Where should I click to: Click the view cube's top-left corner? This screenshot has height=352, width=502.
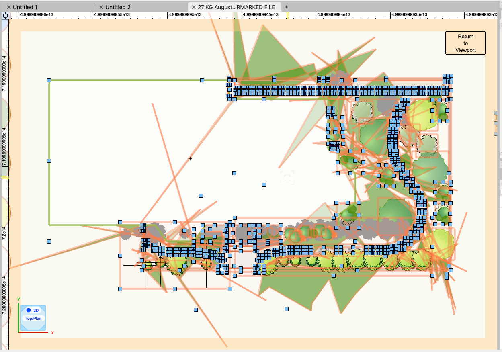23,308
